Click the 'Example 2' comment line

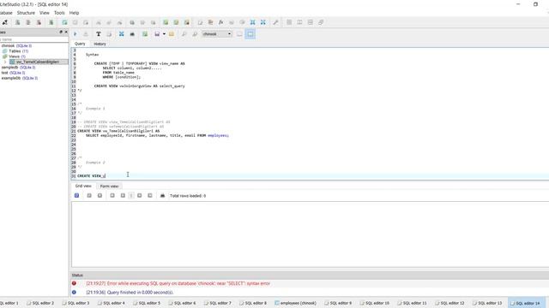(x=95, y=163)
